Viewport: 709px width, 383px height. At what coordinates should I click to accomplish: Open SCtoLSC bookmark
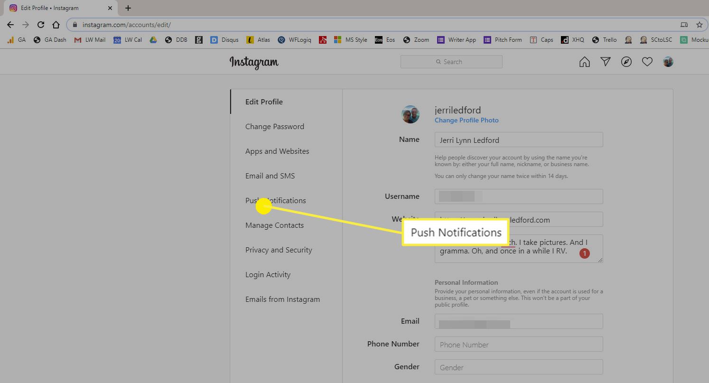[656, 40]
